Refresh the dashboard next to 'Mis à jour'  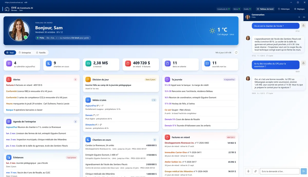(x=236, y=53)
